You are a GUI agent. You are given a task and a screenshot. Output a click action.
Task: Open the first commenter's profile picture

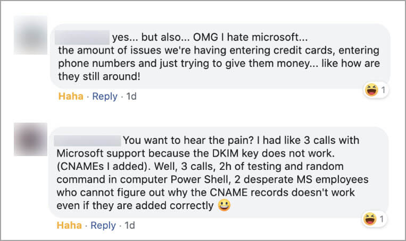click(x=30, y=36)
